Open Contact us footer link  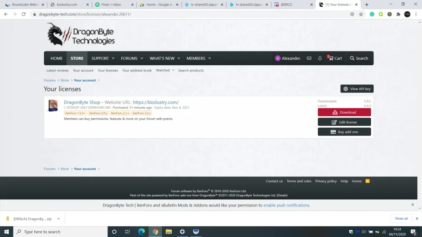coord(274,181)
